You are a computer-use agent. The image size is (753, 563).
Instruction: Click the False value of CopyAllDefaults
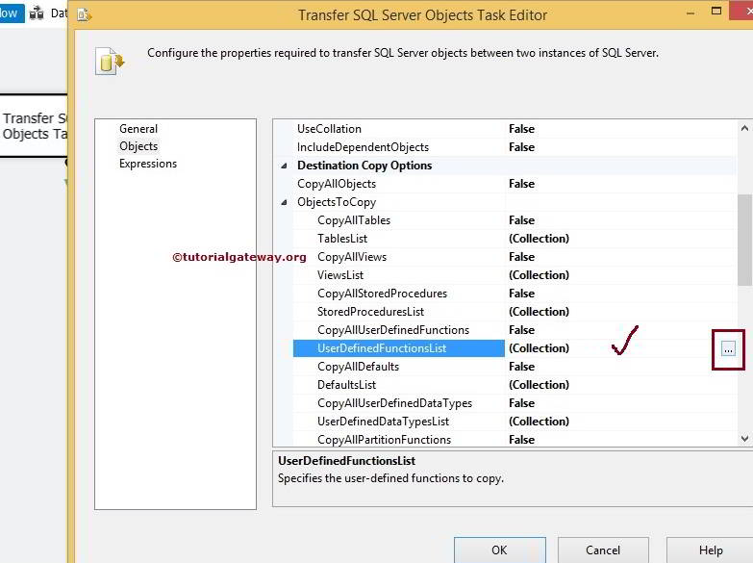pos(521,367)
